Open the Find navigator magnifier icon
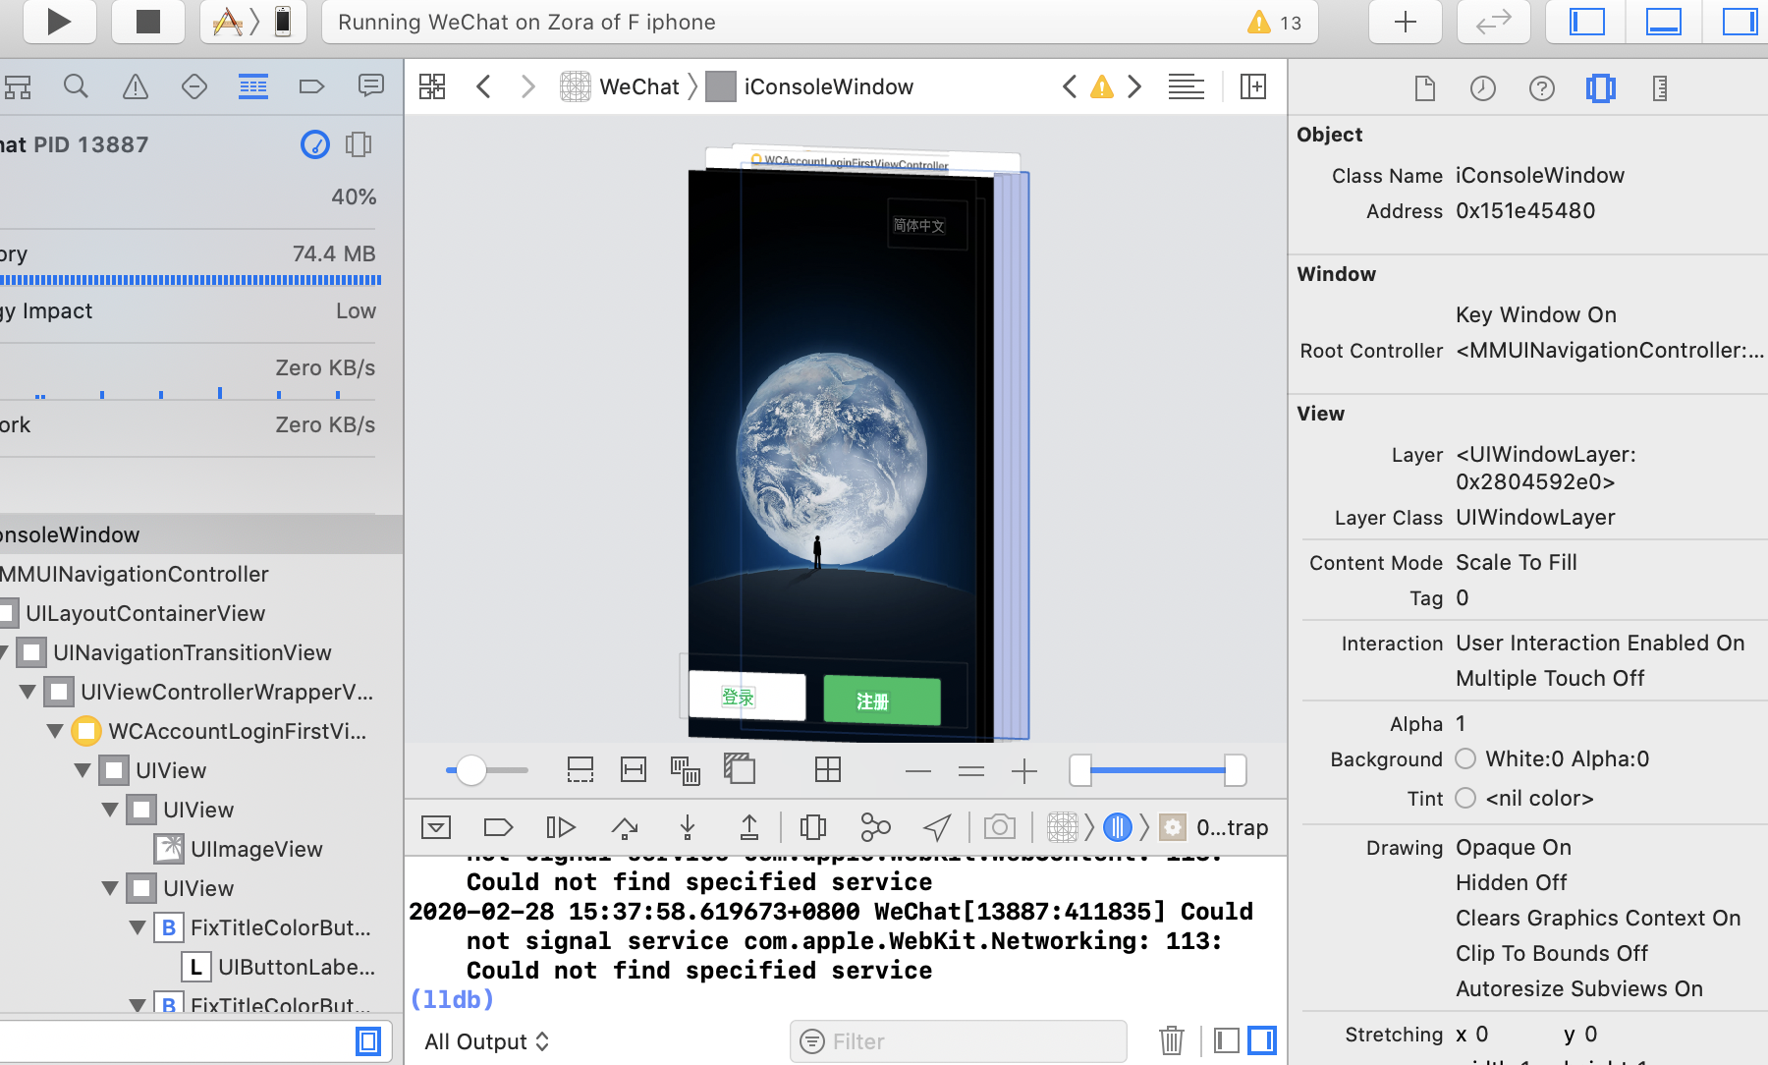The width and height of the screenshot is (1768, 1065). click(x=76, y=86)
